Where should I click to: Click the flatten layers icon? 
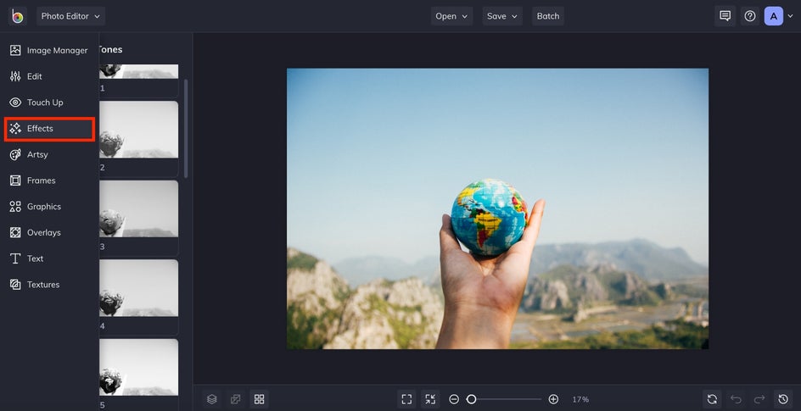[x=236, y=399]
